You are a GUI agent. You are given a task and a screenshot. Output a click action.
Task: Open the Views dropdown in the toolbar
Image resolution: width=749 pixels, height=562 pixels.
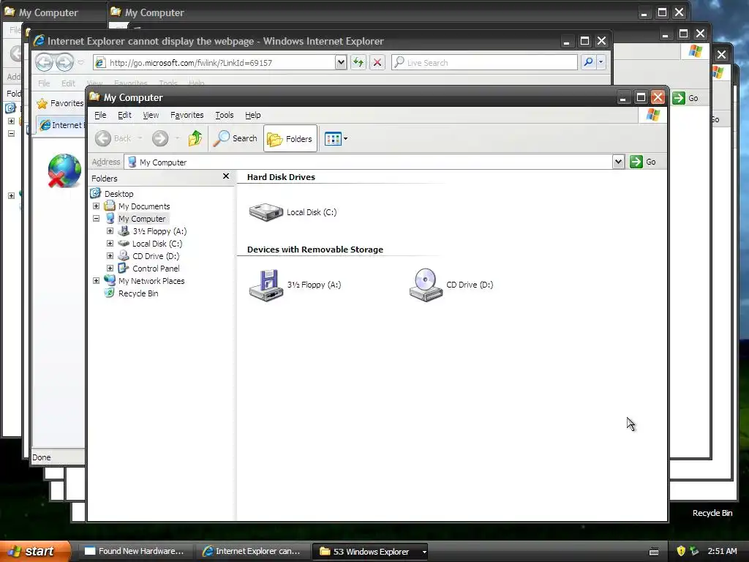click(336, 139)
